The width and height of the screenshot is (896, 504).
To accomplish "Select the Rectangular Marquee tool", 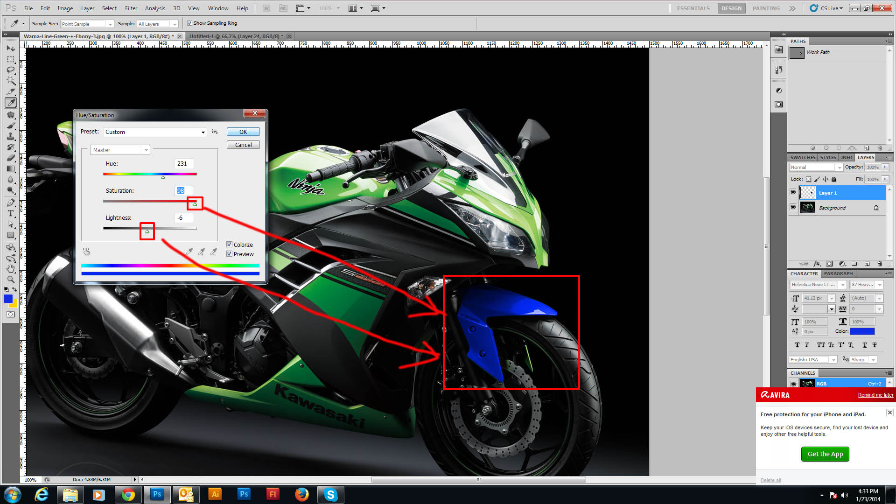I will pos(11,59).
